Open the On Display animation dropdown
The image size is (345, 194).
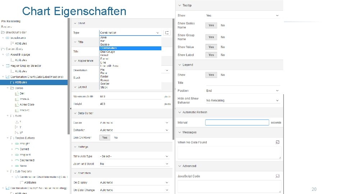click(x=134, y=183)
